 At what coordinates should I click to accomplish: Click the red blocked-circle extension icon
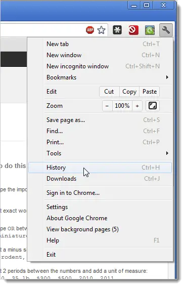[x=133, y=30]
